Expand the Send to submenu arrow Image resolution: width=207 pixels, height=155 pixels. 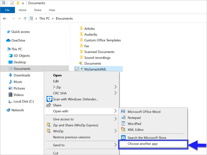pos(116,145)
